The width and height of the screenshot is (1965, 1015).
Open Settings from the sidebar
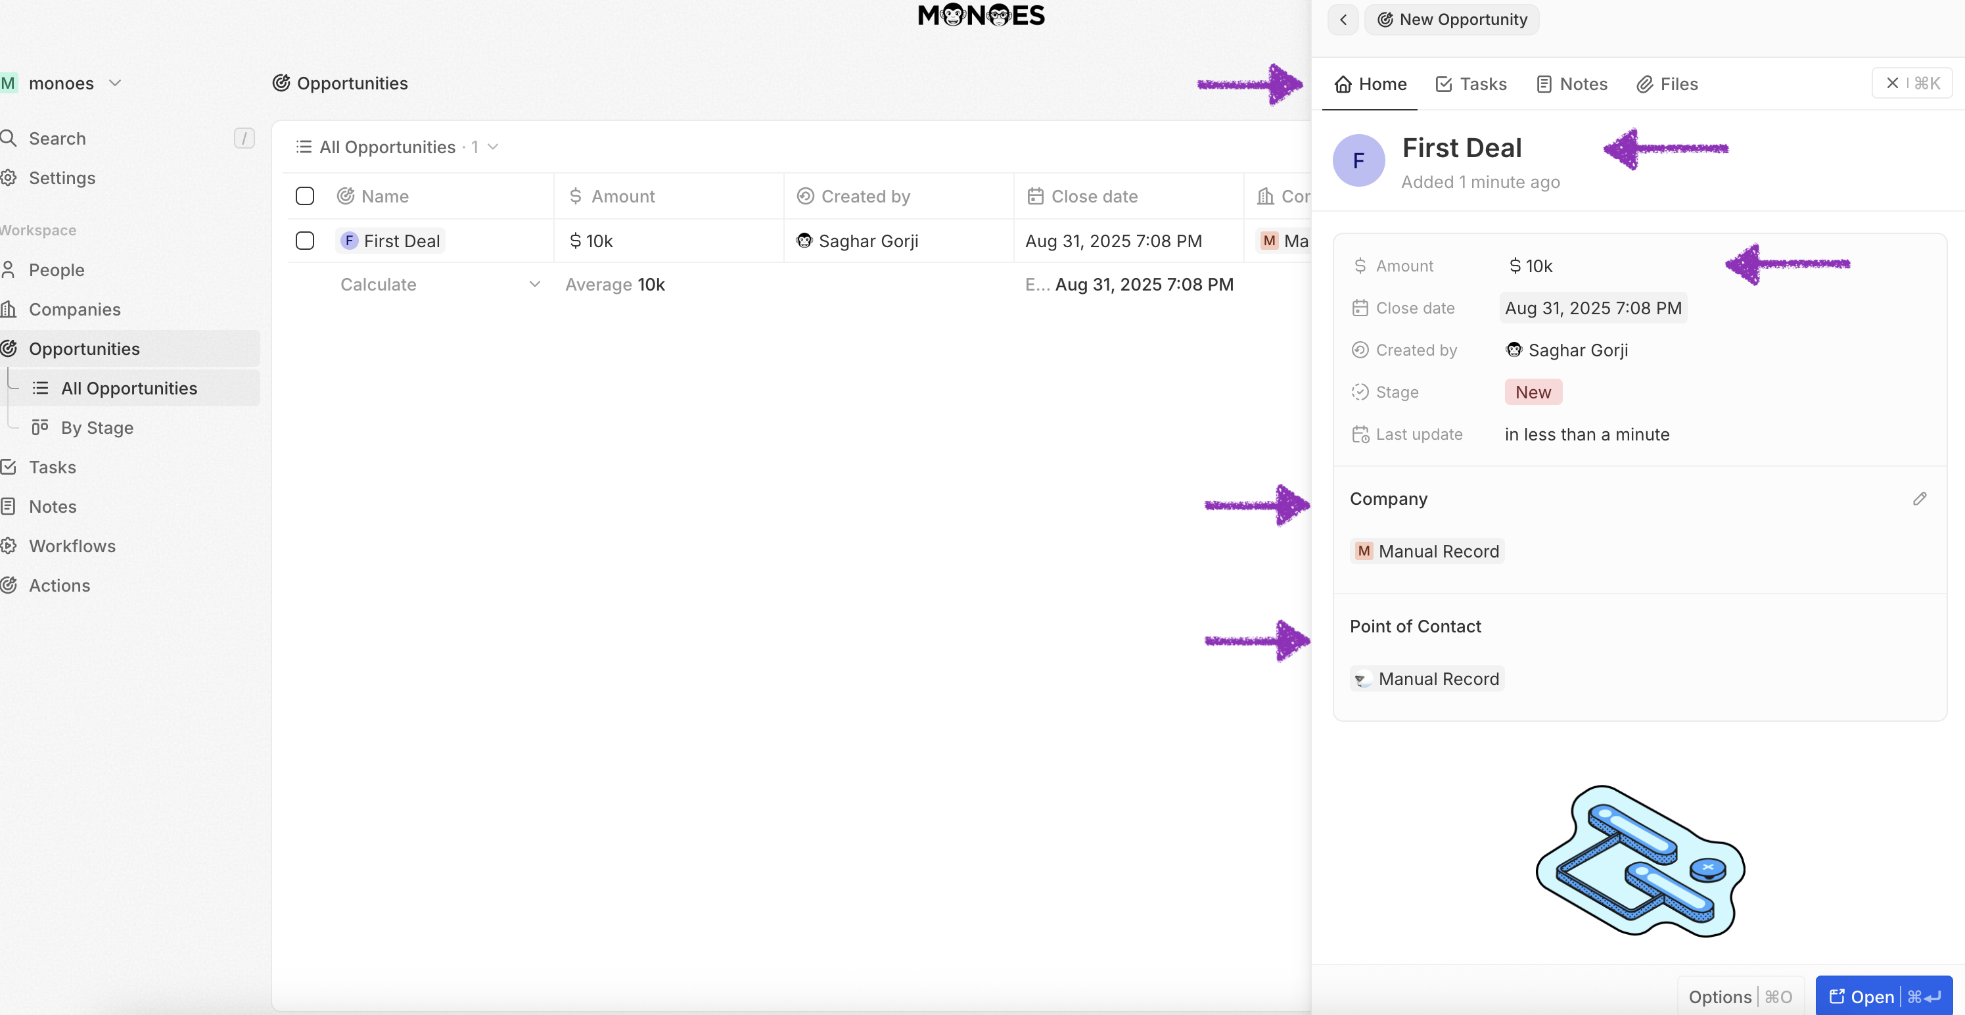(x=62, y=177)
